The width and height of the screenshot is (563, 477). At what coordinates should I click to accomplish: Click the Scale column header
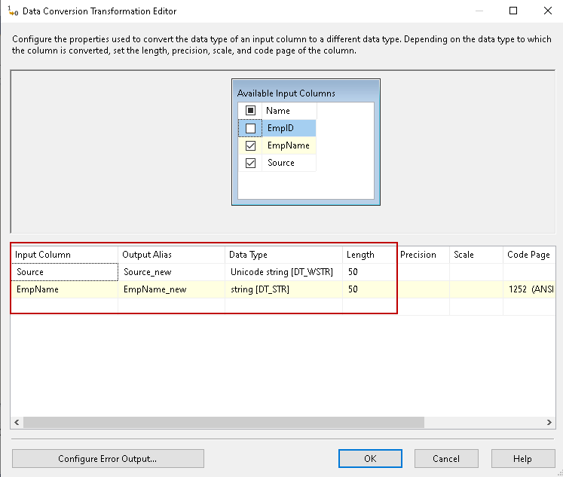[x=476, y=255]
